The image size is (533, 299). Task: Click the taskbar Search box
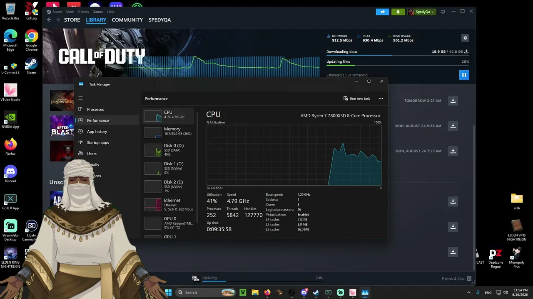pos(206,292)
